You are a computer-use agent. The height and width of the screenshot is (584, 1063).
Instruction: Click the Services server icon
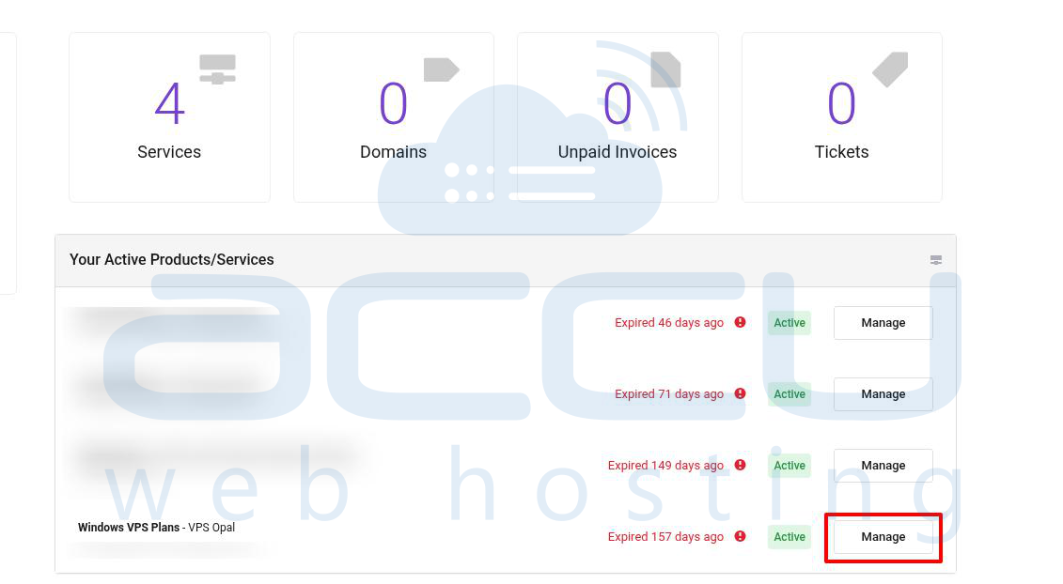click(x=218, y=69)
